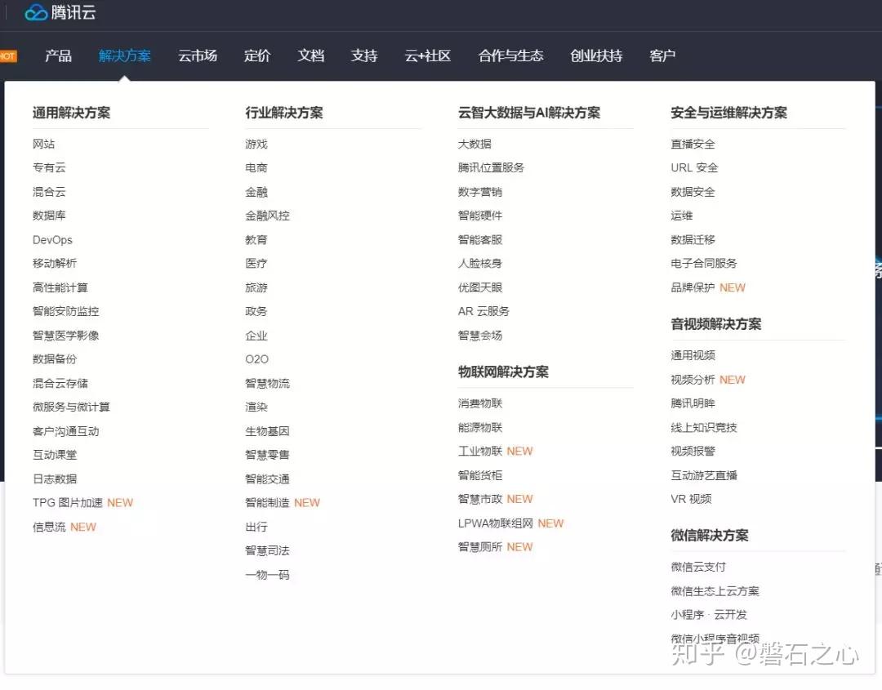This screenshot has height=690, width=882.
Task: Click the Tencent Cloud logo
Action: 60,12
